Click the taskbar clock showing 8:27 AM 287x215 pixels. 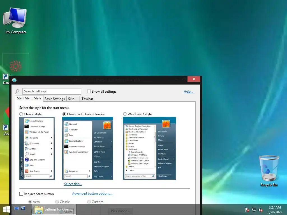click(x=275, y=210)
